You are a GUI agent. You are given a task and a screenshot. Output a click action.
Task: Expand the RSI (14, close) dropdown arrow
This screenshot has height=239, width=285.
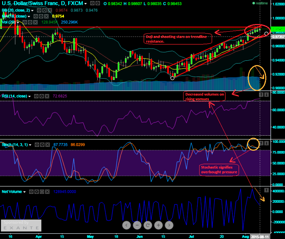point(29,97)
